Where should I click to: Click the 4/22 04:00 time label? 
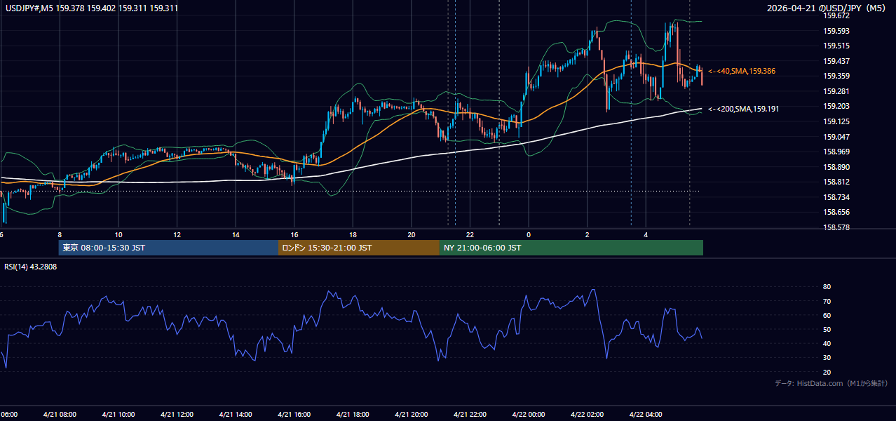tap(645, 415)
